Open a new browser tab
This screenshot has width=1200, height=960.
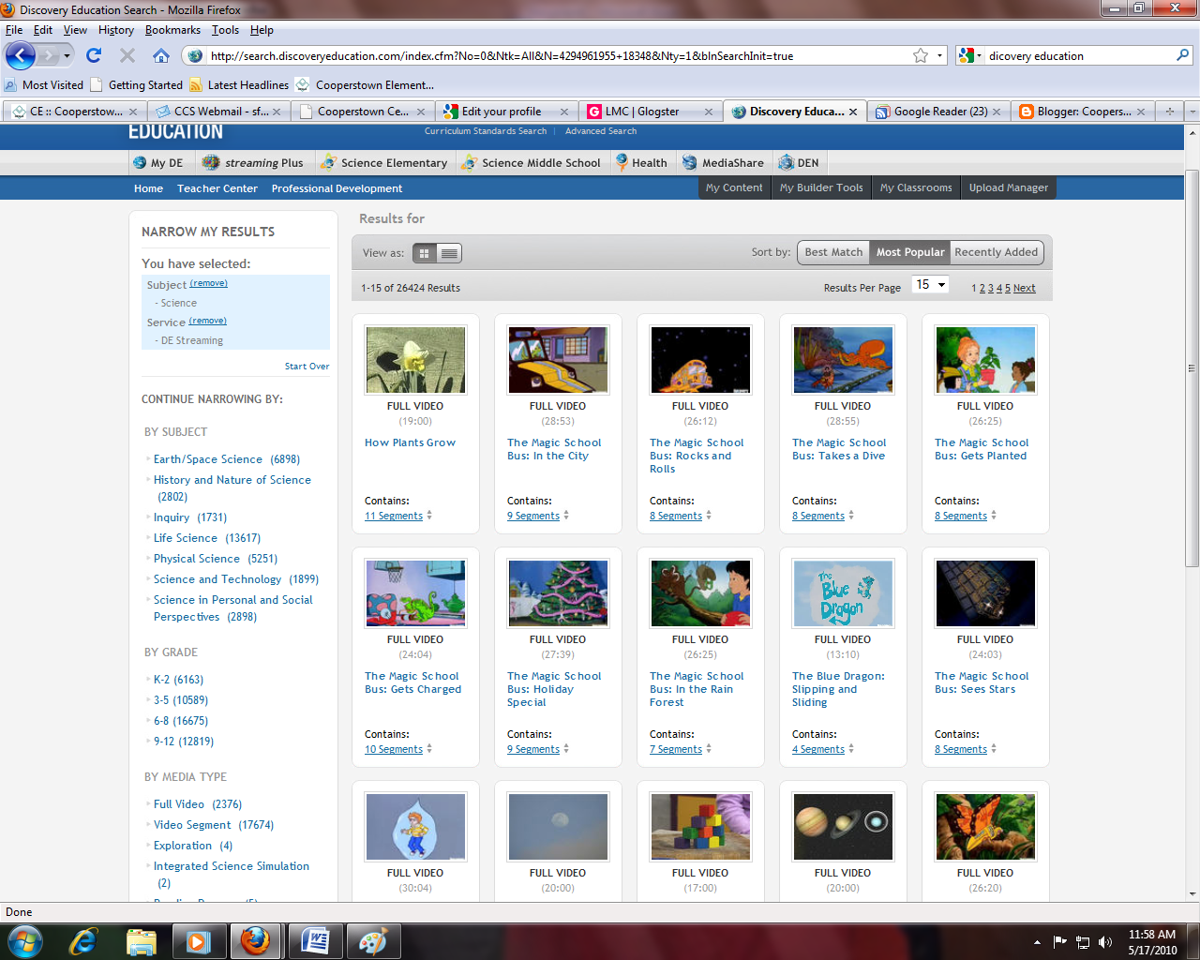click(1169, 111)
